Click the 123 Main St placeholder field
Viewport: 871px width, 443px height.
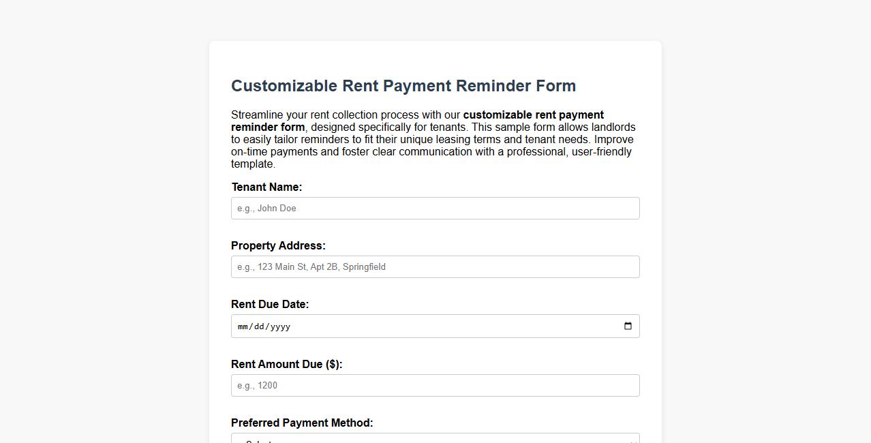click(x=435, y=266)
